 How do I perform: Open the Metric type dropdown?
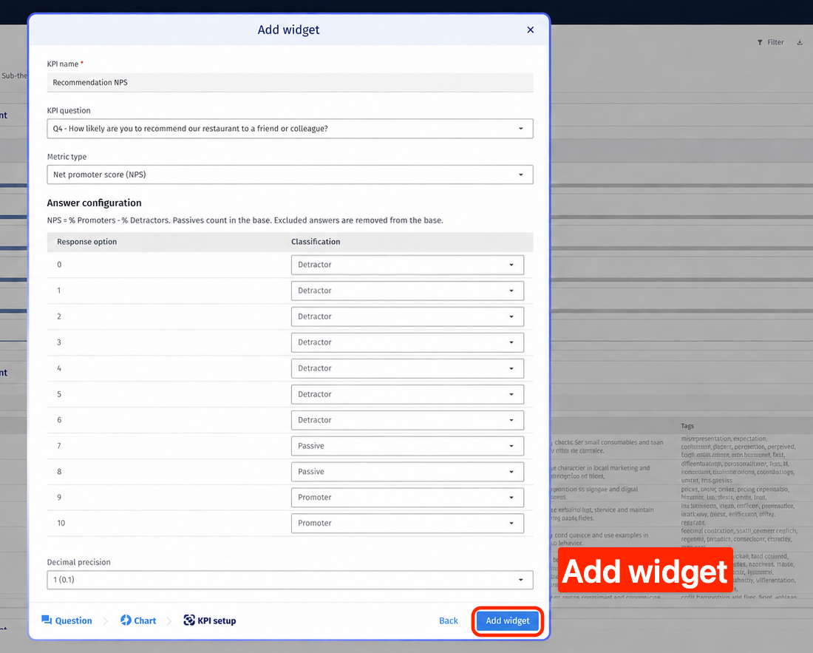tap(290, 175)
